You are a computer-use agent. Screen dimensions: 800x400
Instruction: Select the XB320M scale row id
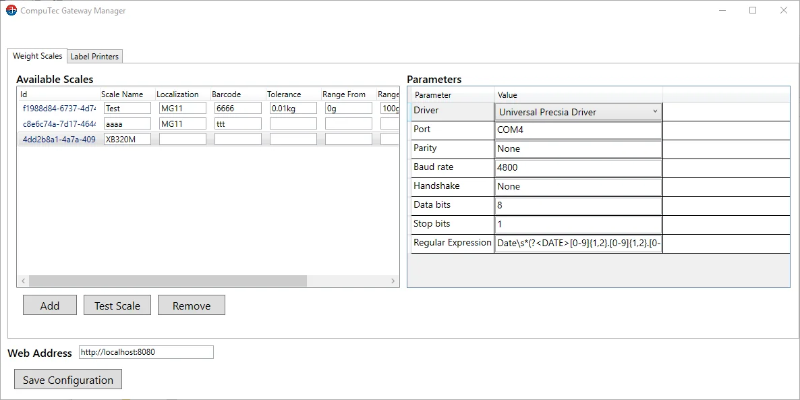coord(59,140)
